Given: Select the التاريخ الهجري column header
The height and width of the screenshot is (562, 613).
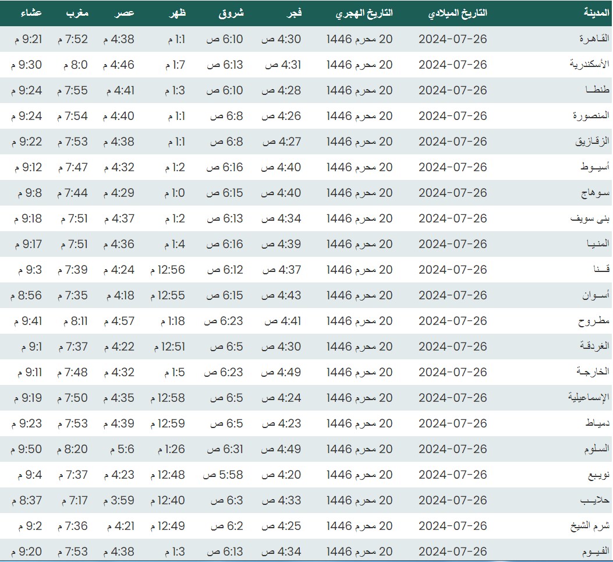Looking at the screenshot, I should (x=364, y=13).
